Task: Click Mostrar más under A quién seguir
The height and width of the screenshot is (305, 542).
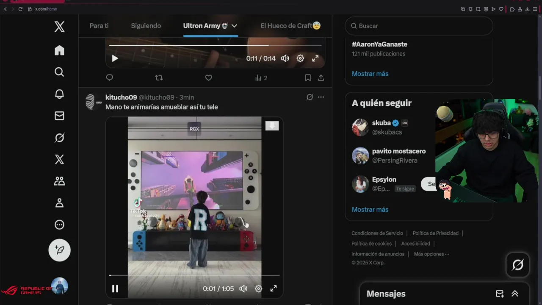Action: coord(370,209)
